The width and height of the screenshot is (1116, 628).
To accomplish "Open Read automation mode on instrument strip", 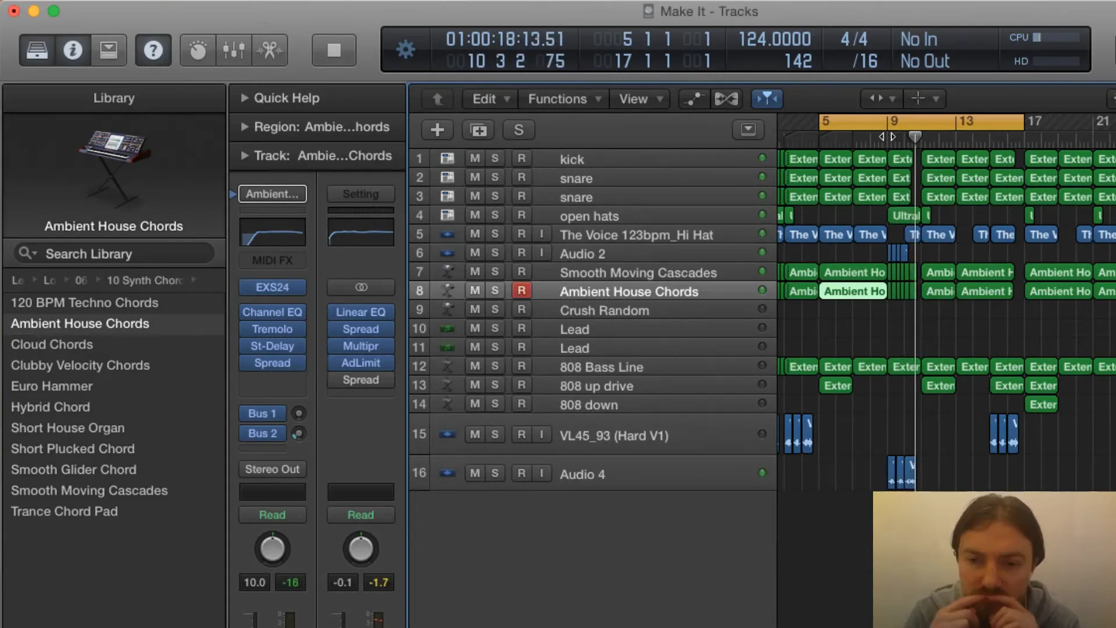I will pos(272,515).
